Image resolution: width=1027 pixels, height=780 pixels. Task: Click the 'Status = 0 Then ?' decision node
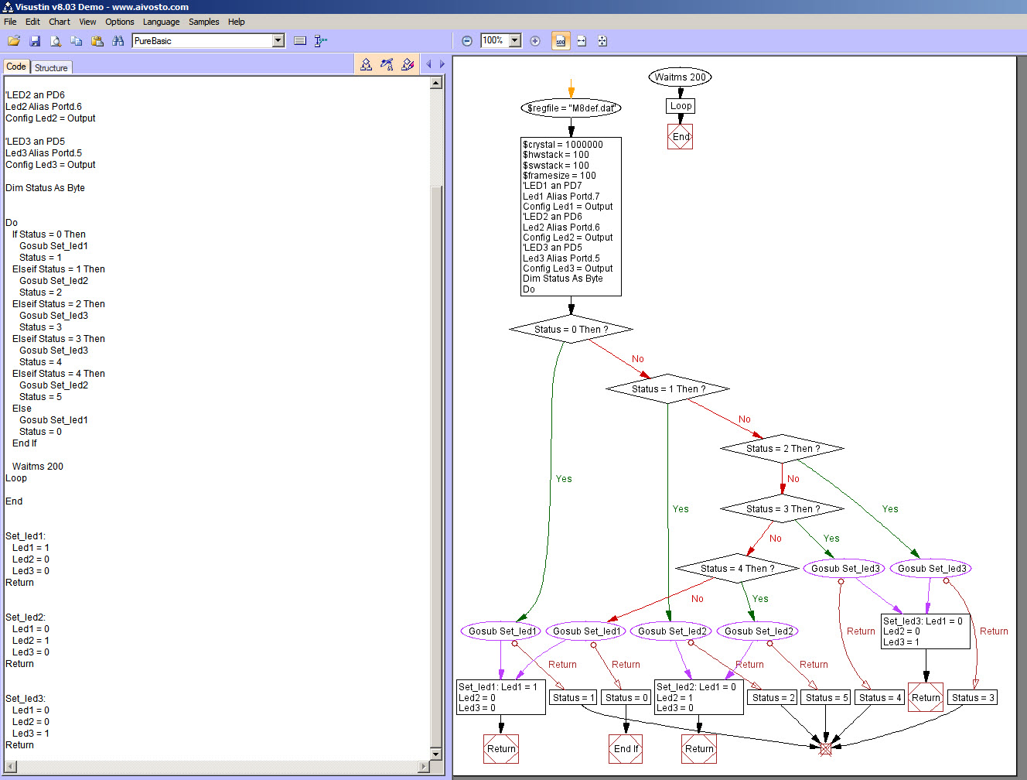(571, 330)
